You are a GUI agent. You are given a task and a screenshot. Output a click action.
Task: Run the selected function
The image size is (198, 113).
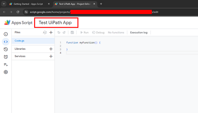(85, 32)
